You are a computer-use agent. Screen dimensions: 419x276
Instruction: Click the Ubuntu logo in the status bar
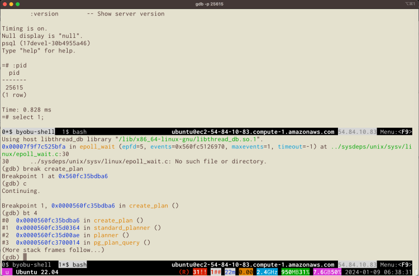pos(6,272)
